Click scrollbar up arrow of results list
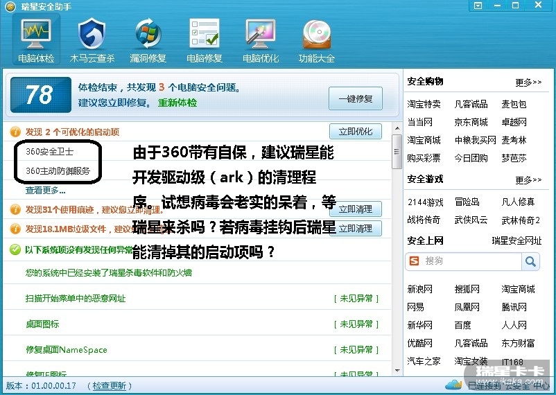The height and width of the screenshot is (395, 556). tap(397, 128)
